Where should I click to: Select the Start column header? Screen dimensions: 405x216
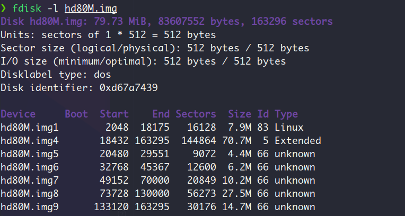point(114,114)
